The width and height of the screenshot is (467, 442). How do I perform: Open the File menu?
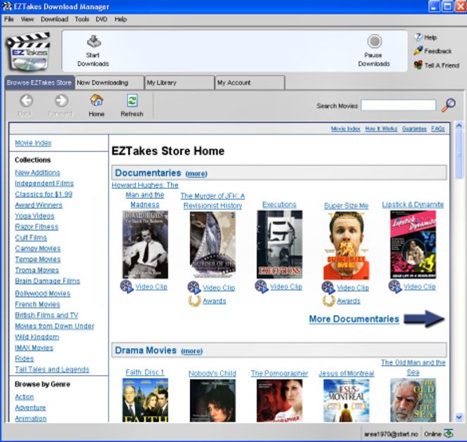pyautogui.click(x=9, y=20)
